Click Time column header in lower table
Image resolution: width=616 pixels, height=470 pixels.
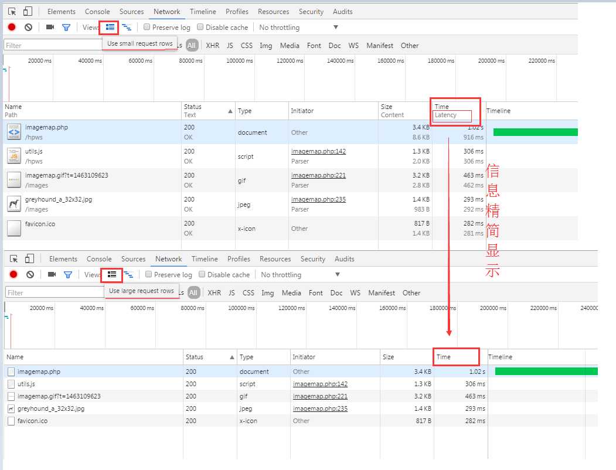tap(461, 357)
